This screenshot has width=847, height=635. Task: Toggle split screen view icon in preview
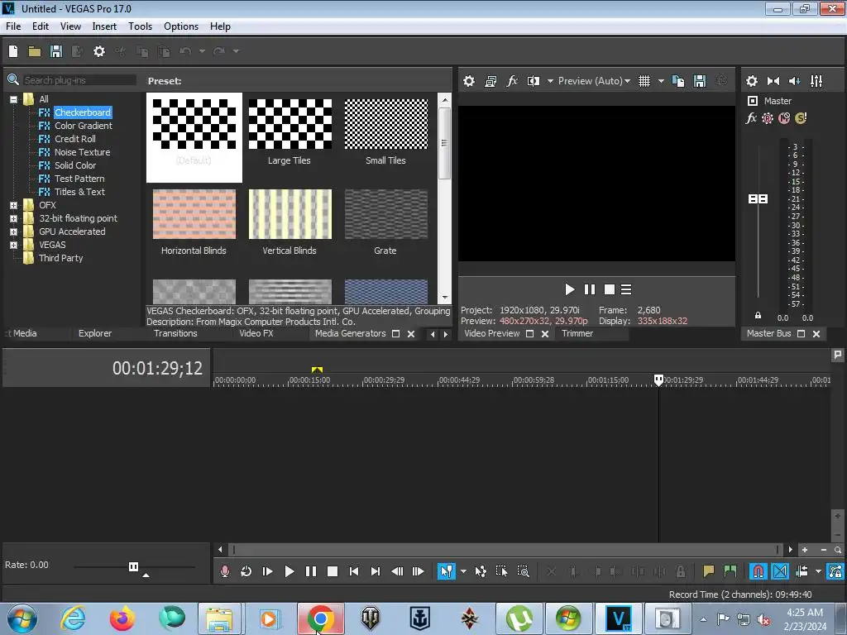534,81
